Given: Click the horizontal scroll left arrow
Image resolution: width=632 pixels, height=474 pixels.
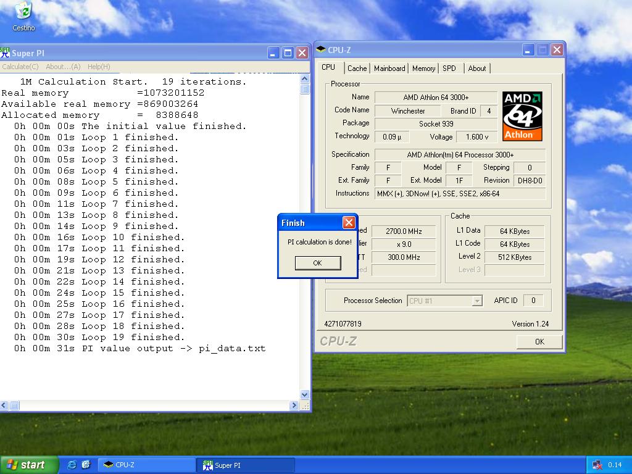Looking at the screenshot, I should [x=4, y=405].
